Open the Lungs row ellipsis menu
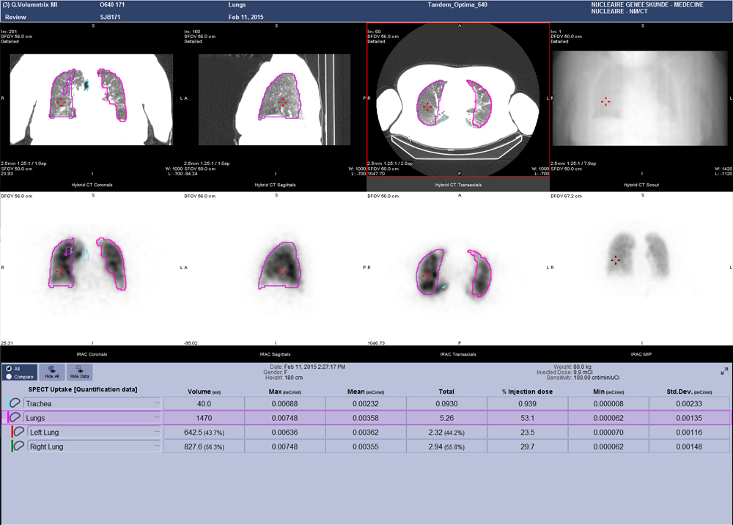 [x=156, y=417]
